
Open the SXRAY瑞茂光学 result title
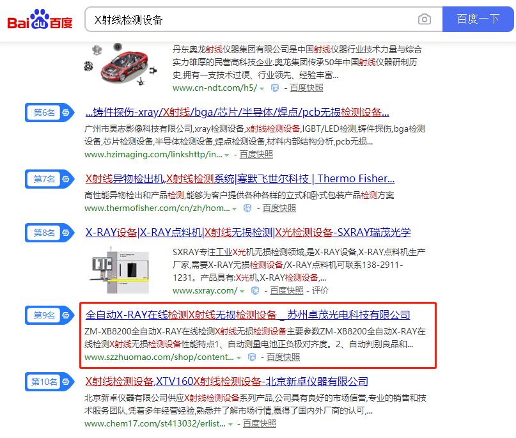[248, 232]
